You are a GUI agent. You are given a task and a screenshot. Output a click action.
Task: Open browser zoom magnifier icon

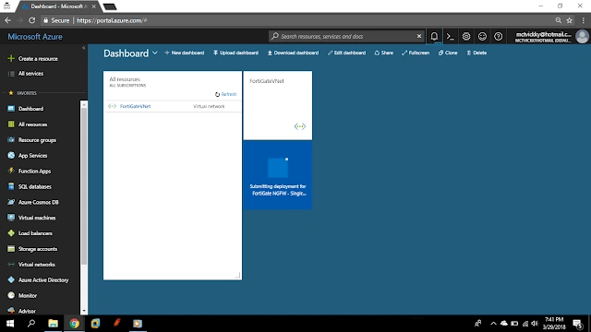(x=558, y=20)
